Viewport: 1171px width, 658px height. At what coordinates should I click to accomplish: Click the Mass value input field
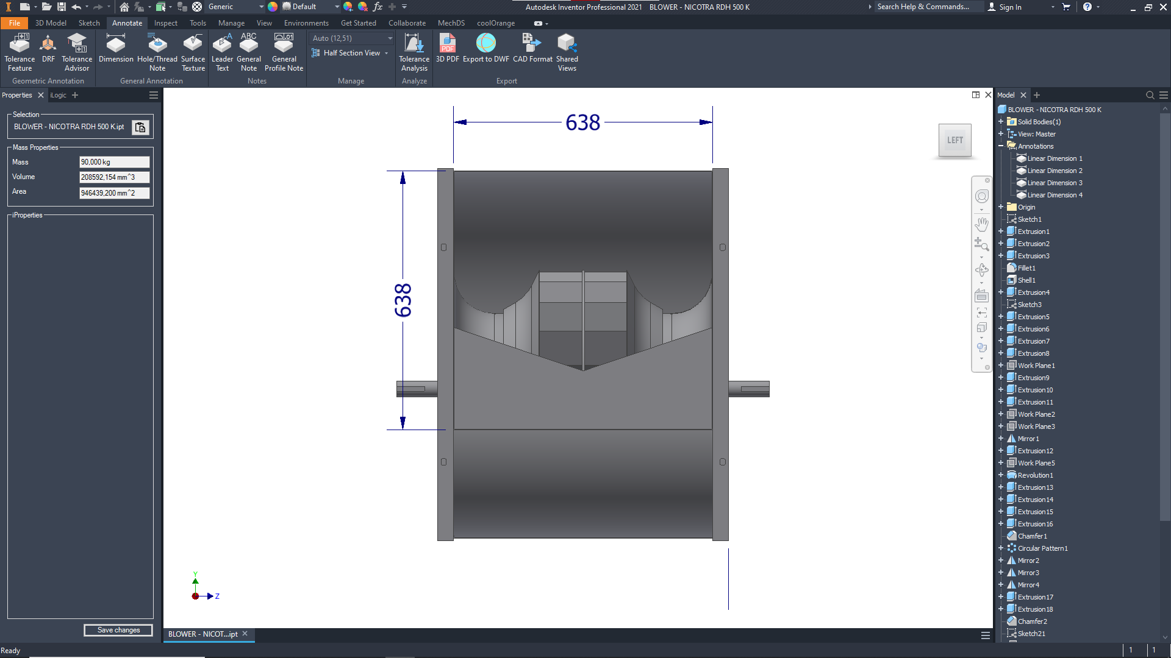[x=114, y=162]
